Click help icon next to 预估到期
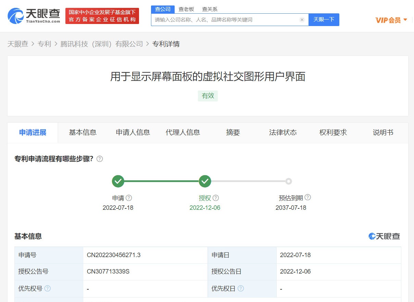This screenshot has width=414, height=302. pyautogui.click(x=308, y=197)
